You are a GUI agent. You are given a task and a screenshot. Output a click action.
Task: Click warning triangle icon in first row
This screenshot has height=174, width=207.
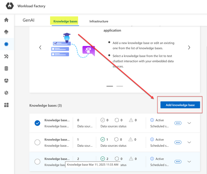coord(131,120)
